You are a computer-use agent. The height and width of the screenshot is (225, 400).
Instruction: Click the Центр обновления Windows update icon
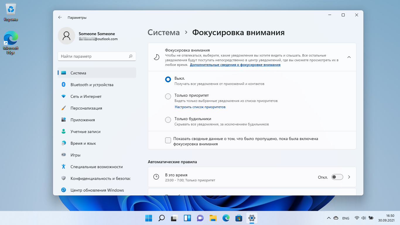point(64,190)
